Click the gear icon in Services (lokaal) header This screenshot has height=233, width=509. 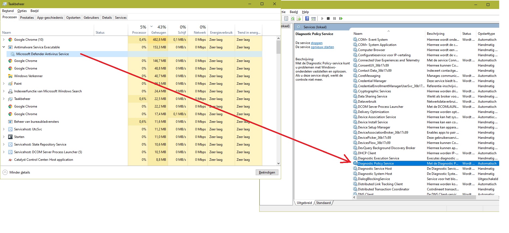pyautogui.click(x=299, y=27)
